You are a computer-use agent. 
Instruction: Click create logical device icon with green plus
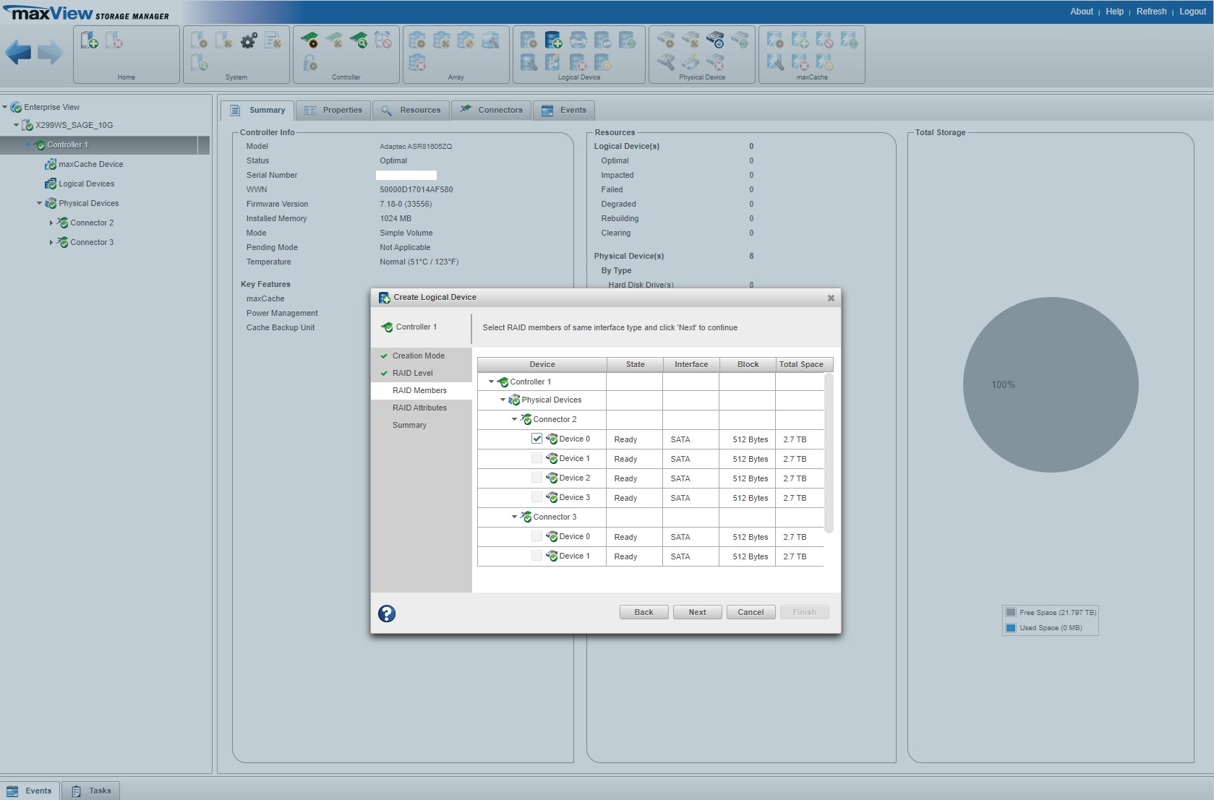pyautogui.click(x=553, y=40)
